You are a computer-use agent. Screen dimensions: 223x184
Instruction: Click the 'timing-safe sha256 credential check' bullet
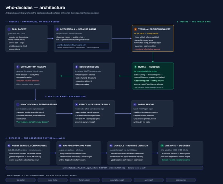(73, 153)
